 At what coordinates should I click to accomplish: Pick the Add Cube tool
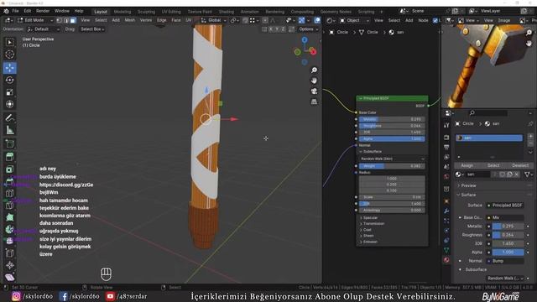pyautogui.click(x=9, y=143)
